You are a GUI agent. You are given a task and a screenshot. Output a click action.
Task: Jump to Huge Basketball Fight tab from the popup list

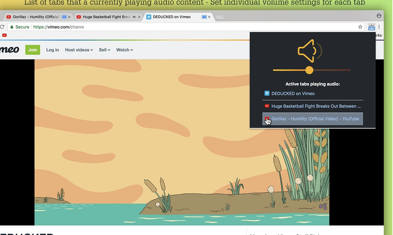pos(313,106)
